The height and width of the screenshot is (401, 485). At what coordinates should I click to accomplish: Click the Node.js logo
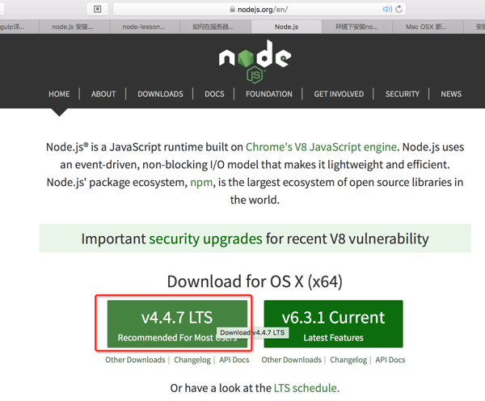(255, 61)
